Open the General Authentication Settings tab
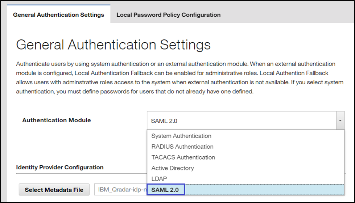355x203 pixels. tap(58, 15)
